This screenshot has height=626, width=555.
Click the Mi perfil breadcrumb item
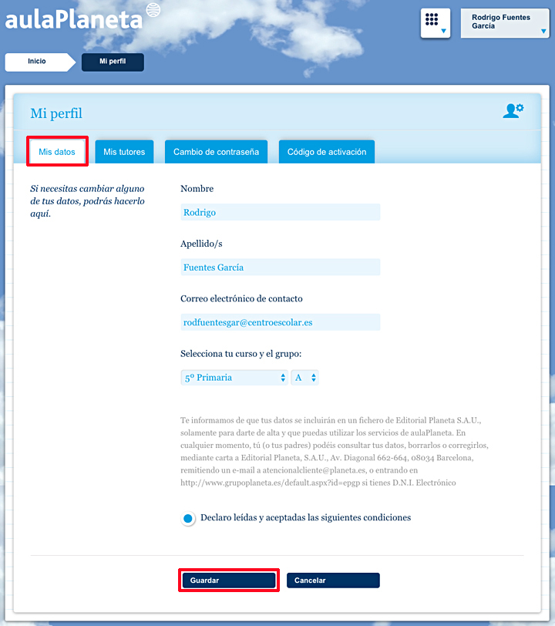[113, 62]
